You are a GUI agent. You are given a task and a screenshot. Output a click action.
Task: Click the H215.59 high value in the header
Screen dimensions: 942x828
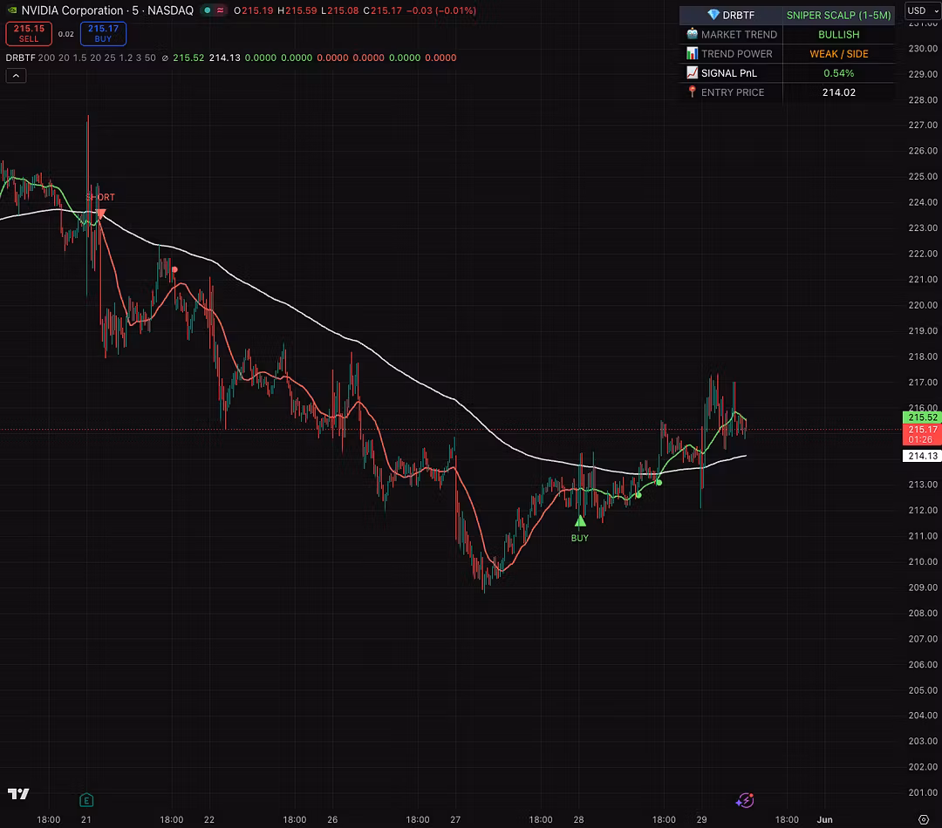click(x=297, y=10)
